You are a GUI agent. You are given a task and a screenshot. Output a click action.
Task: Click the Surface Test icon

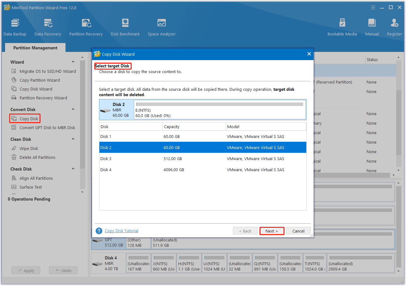14,187
